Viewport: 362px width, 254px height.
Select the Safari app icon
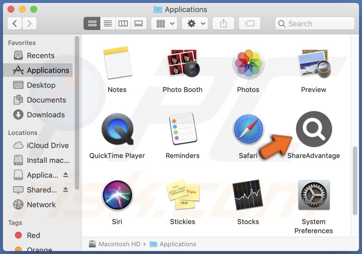pyautogui.click(x=248, y=129)
